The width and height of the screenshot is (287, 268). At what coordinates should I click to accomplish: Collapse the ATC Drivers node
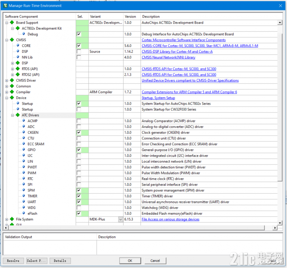[12, 115]
